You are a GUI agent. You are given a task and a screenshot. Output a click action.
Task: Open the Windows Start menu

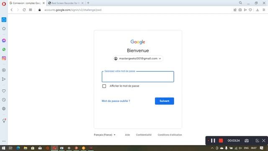click(x=3, y=148)
